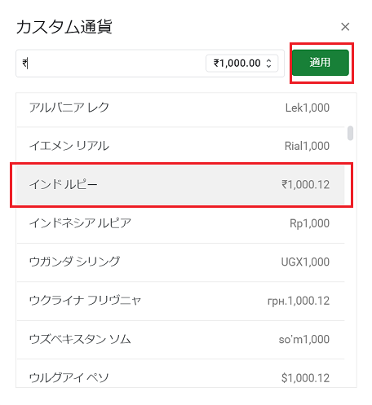Click the green 適用 button
This screenshot has width=372, height=405.
[321, 63]
